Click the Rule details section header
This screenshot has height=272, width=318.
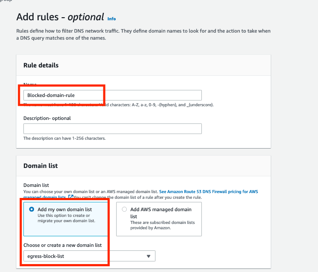click(41, 65)
